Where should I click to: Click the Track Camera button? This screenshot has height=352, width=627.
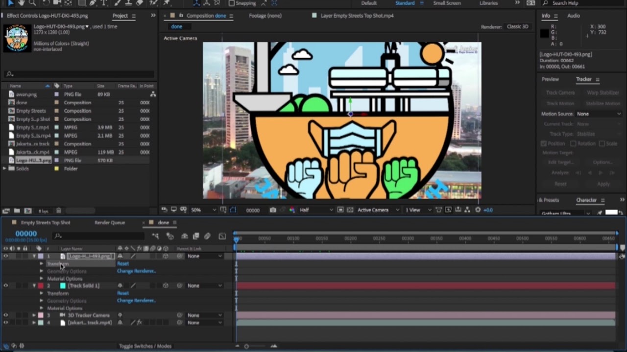coord(560,93)
